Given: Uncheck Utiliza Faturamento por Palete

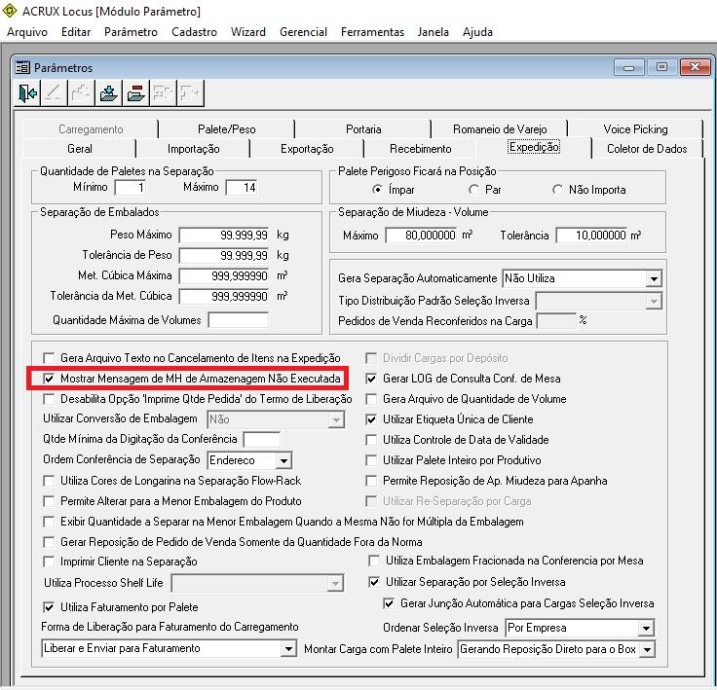Looking at the screenshot, I should [49, 607].
